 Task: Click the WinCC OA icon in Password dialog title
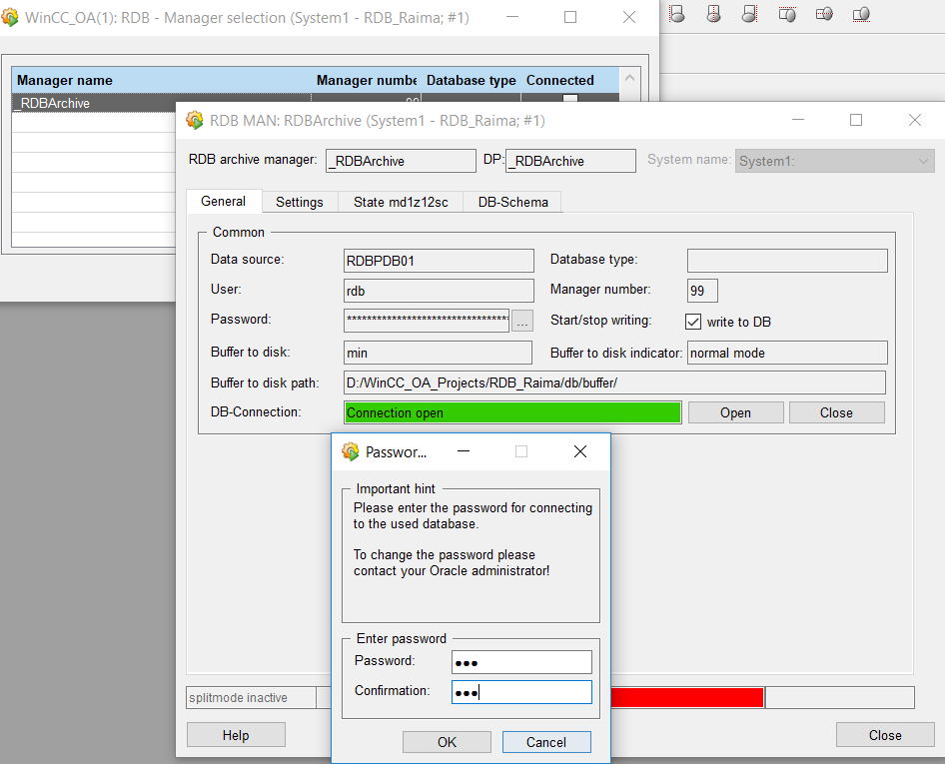pos(351,451)
